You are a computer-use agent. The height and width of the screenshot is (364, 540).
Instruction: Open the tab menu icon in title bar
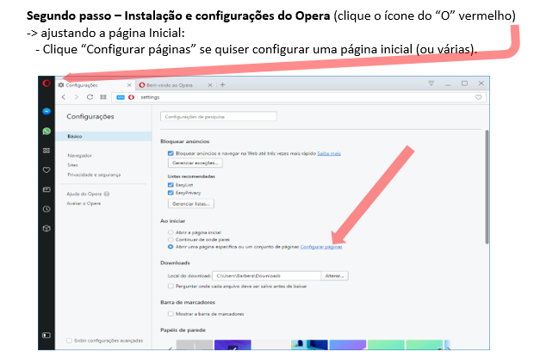tap(431, 83)
